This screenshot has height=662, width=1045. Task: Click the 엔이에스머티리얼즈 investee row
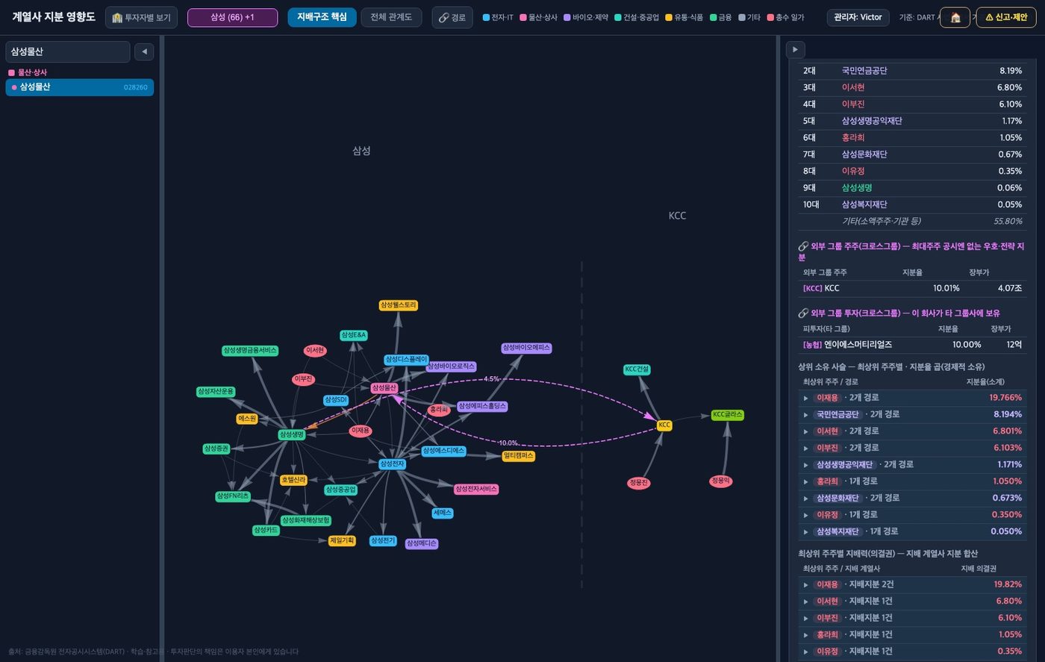[912, 345]
